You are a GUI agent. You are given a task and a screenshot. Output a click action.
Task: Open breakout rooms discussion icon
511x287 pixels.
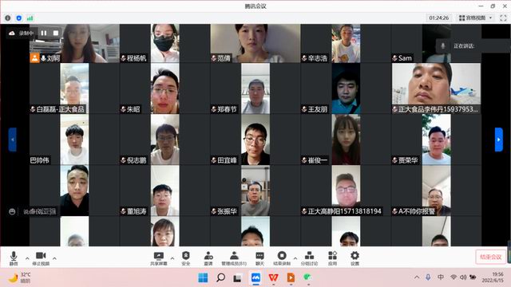coord(309,258)
